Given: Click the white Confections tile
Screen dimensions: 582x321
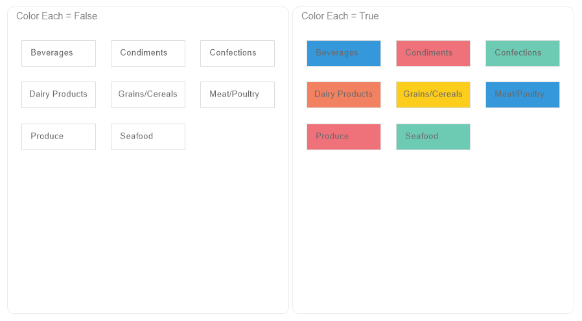Looking at the screenshot, I should coord(237,53).
